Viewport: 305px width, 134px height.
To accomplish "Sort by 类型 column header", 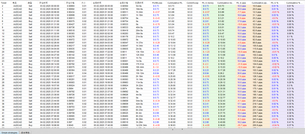I will click(30, 2).
